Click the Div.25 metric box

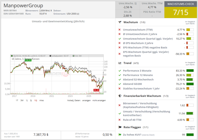pyautogui.click(x=128, y=14)
